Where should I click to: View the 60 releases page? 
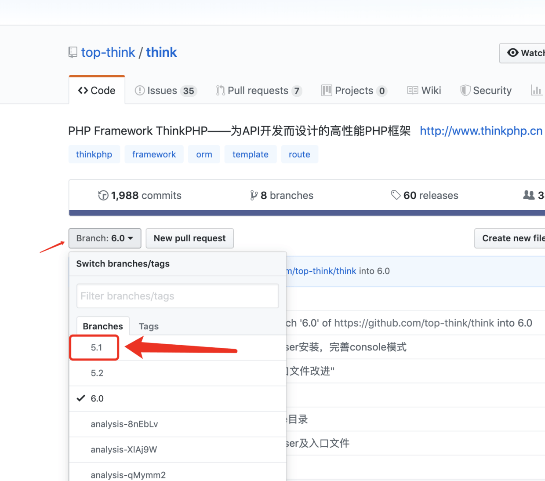click(x=425, y=195)
